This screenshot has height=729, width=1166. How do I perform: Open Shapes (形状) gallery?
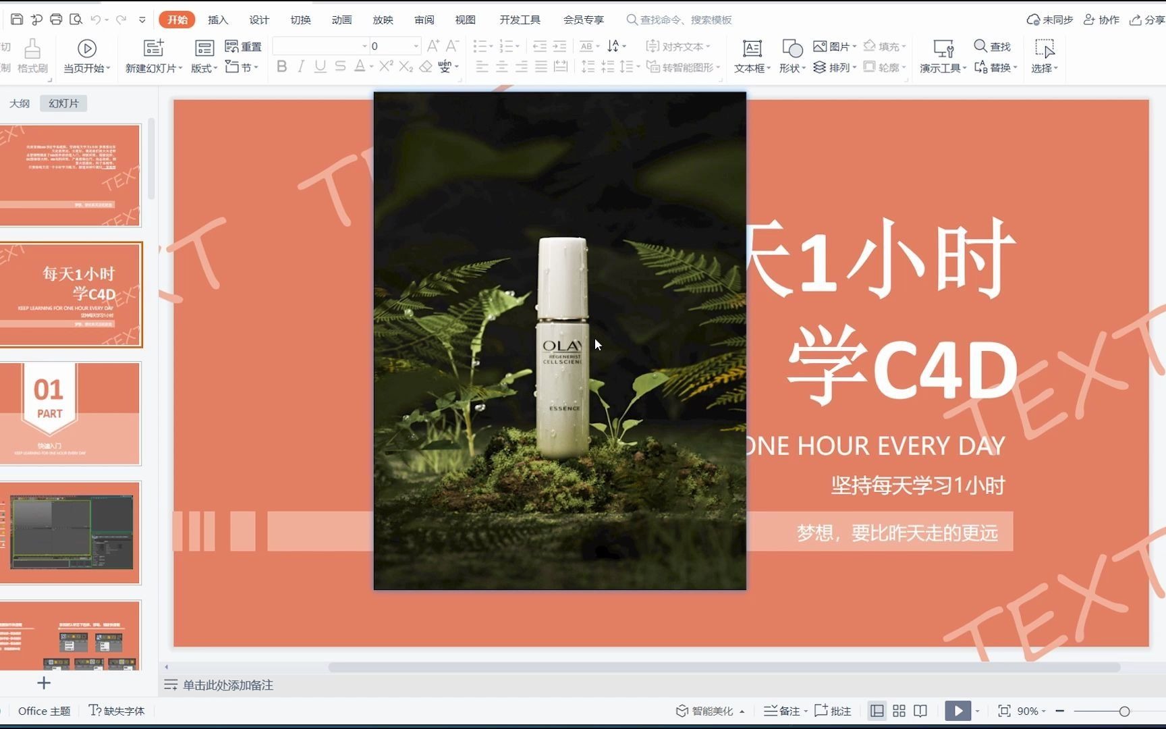pos(792,55)
